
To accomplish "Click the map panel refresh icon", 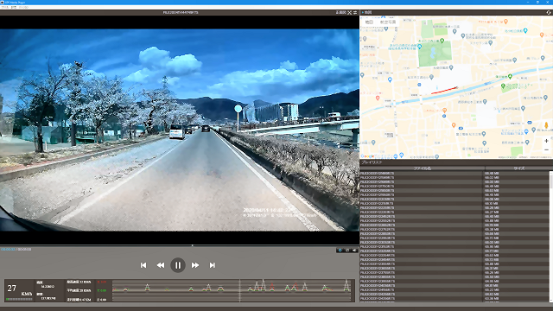I will tap(549, 12).
